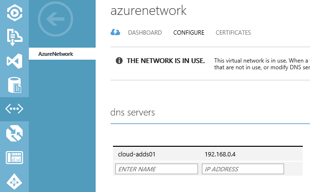Viewport: 310px width, 192px height.
Task: Focus the IP Address input field
Action: (x=243, y=169)
